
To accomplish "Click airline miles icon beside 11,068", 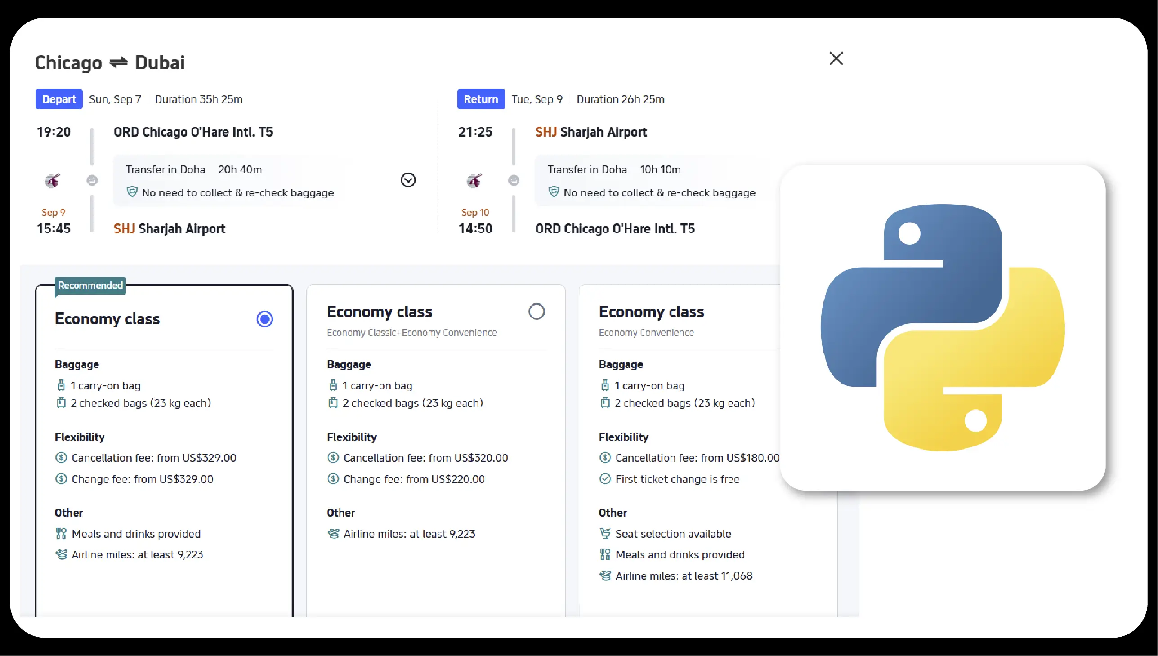I will click(605, 576).
